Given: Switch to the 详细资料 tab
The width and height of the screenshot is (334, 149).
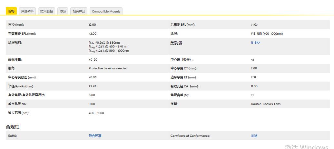Looking at the screenshot, I should (27, 12).
